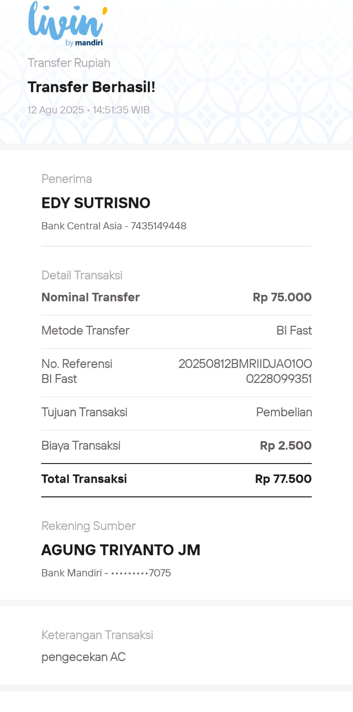Select the Nominal Transfer amount Rp 75.000
The image size is (353, 712).
[282, 297]
